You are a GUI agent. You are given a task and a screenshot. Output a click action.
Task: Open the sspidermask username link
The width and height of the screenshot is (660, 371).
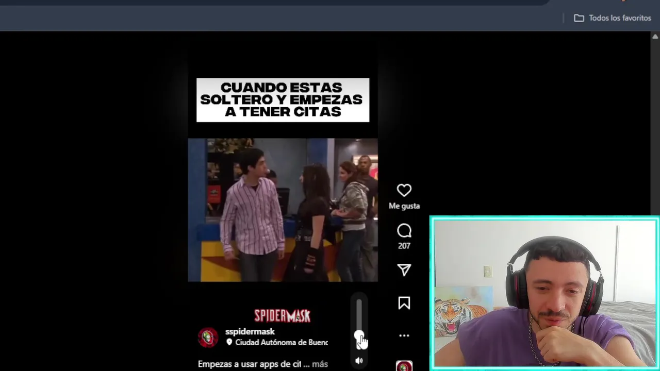(250, 331)
